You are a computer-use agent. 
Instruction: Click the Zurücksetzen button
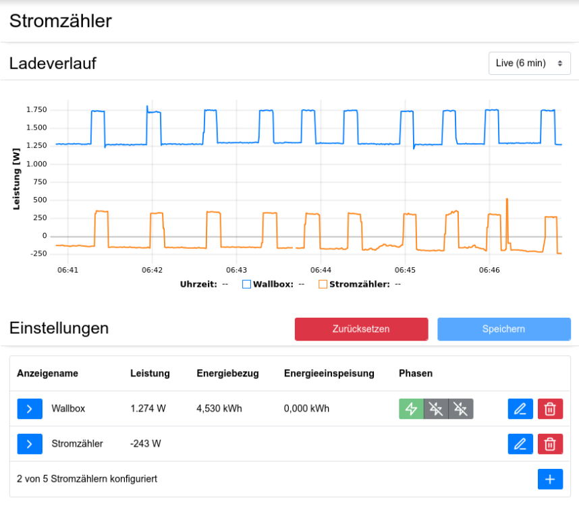[x=361, y=329]
